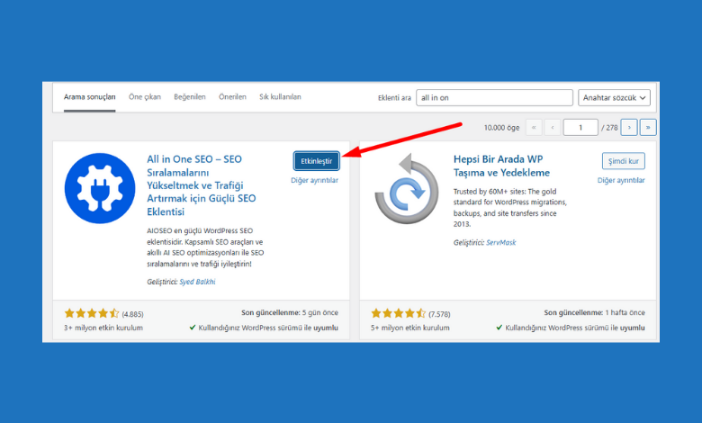Image resolution: width=702 pixels, height=423 pixels.
Task: Click the '10.000 öge' item count
Action: (x=501, y=128)
